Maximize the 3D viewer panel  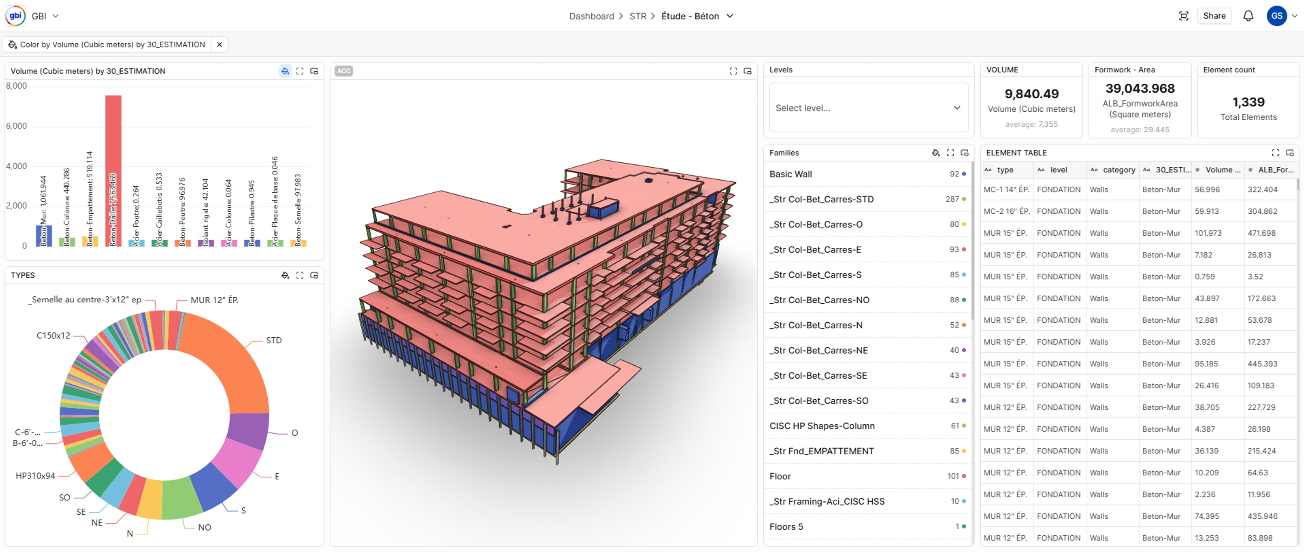pyautogui.click(x=733, y=71)
